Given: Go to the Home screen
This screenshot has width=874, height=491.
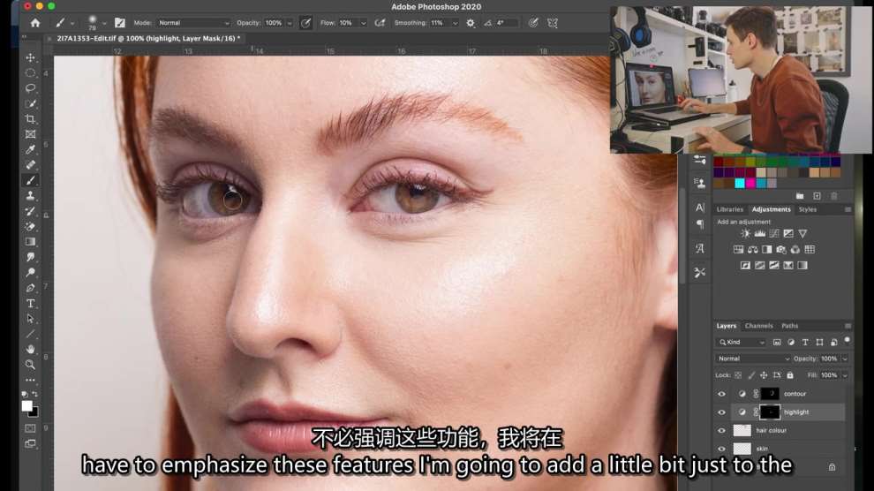Looking at the screenshot, I should (35, 23).
